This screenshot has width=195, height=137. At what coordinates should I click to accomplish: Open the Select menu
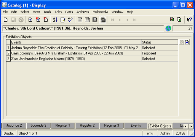[25, 12]
